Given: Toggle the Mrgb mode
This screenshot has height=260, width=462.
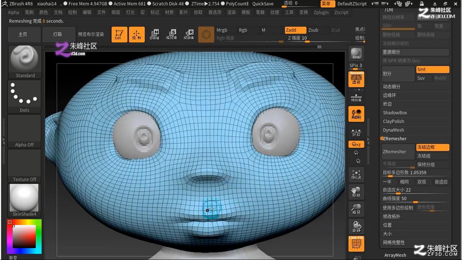Looking at the screenshot, I should tap(226, 30).
